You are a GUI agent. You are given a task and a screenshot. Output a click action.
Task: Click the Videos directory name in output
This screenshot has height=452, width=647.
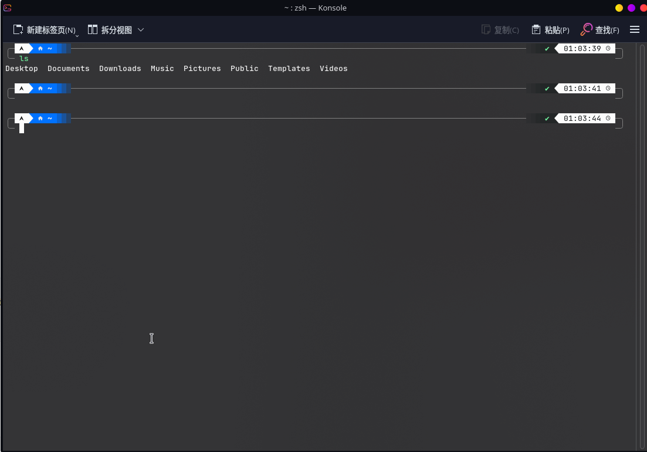tap(333, 69)
